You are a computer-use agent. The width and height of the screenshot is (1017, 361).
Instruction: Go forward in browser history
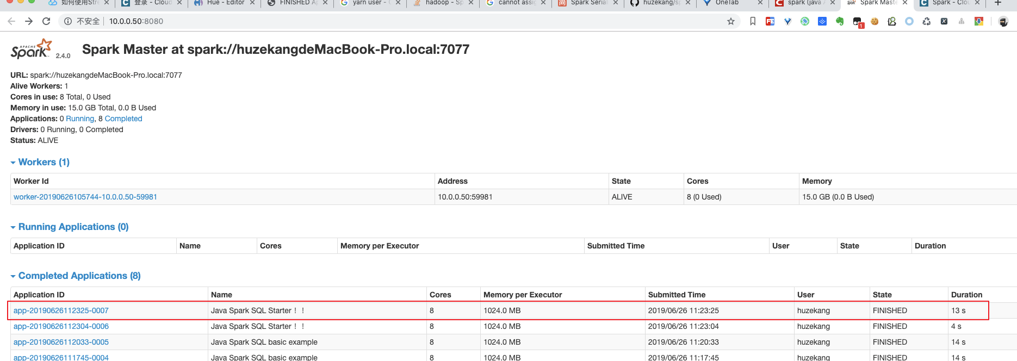(29, 21)
